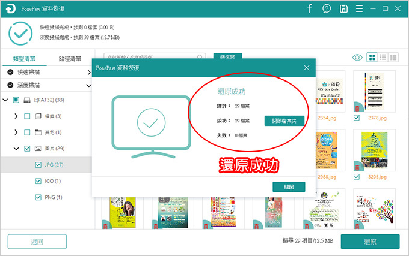Click the FonePaw logo icon in title bar
This screenshot has width=409, height=256.
coord(10,8)
